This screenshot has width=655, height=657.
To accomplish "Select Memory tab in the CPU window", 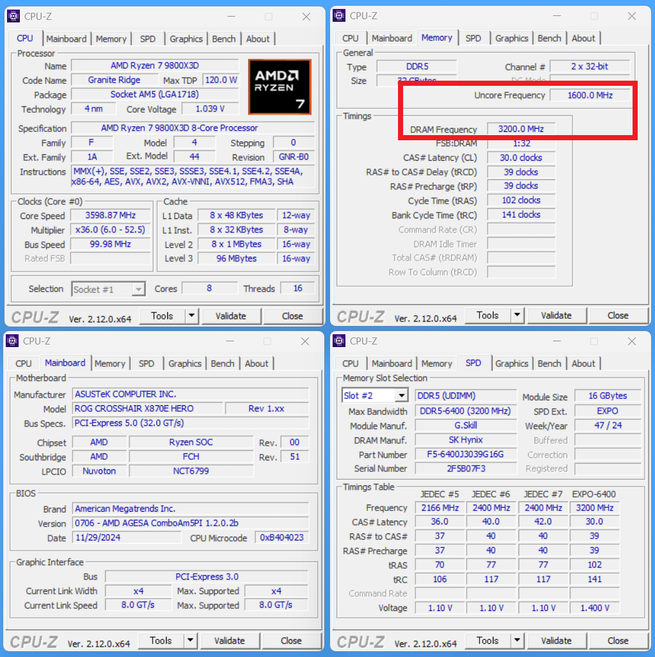I will pyautogui.click(x=111, y=39).
